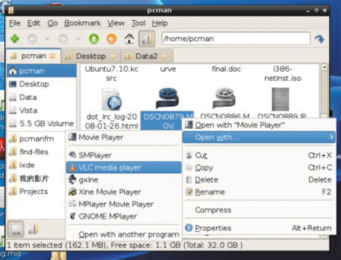Choose Cut from context menu
This screenshot has width=341, height=260.
coord(259,155)
